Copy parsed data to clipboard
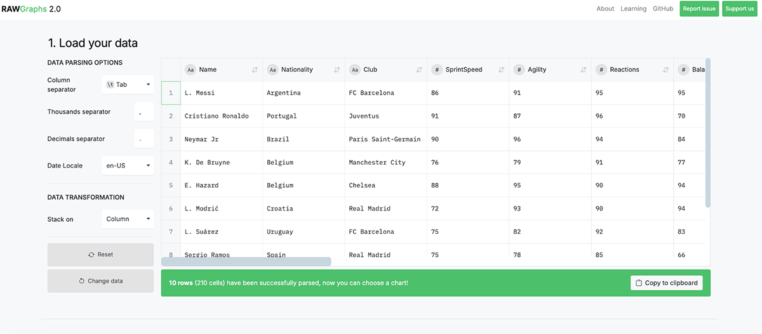The image size is (762, 334). tap(666, 283)
